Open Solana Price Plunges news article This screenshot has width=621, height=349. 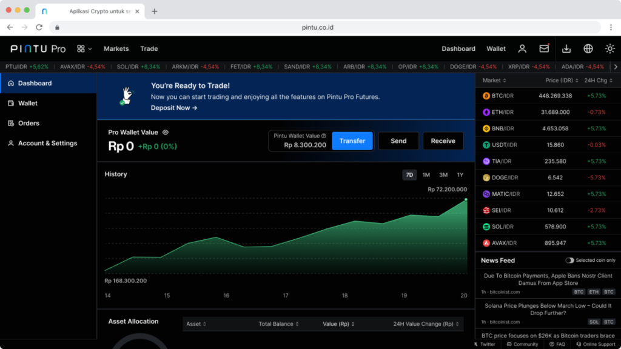[x=548, y=309]
